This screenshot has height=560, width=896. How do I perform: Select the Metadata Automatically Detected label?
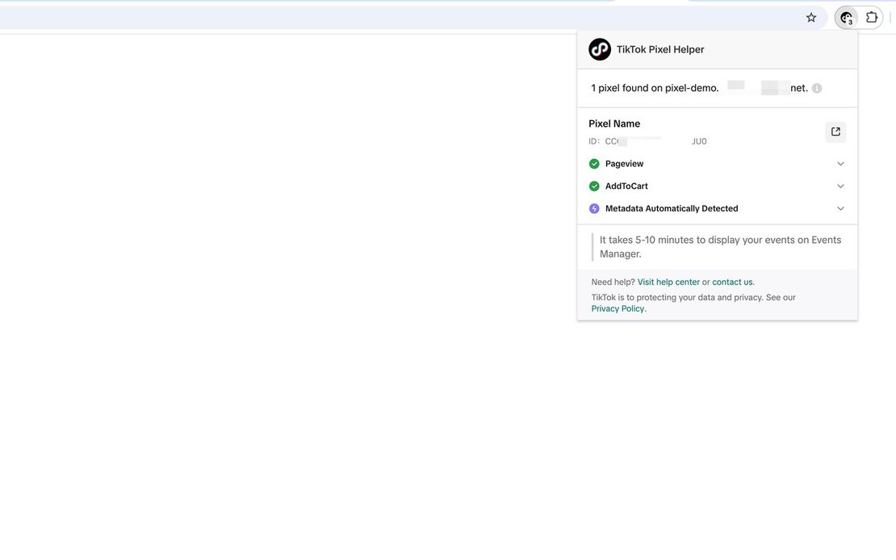[672, 209]
